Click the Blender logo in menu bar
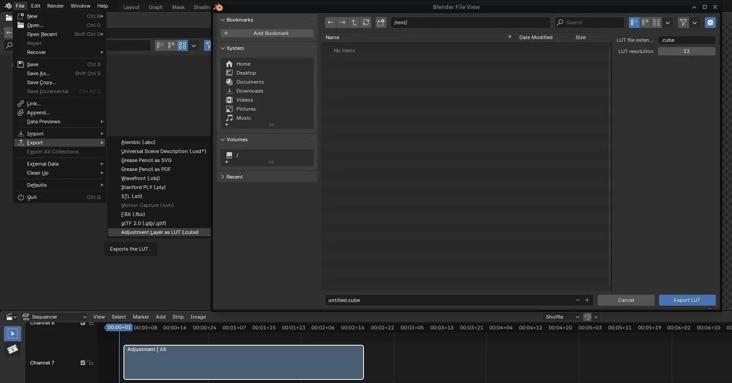 (x=8, y=6)
